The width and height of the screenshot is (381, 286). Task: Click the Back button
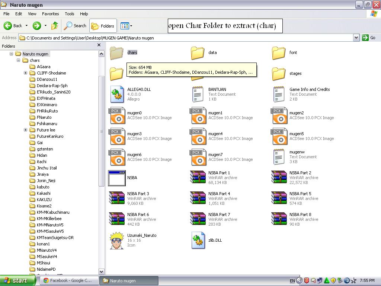13,26
